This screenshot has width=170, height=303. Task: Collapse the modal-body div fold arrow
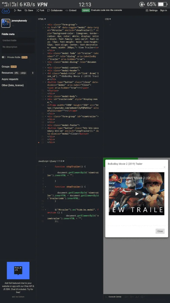[x=46, y=96]
